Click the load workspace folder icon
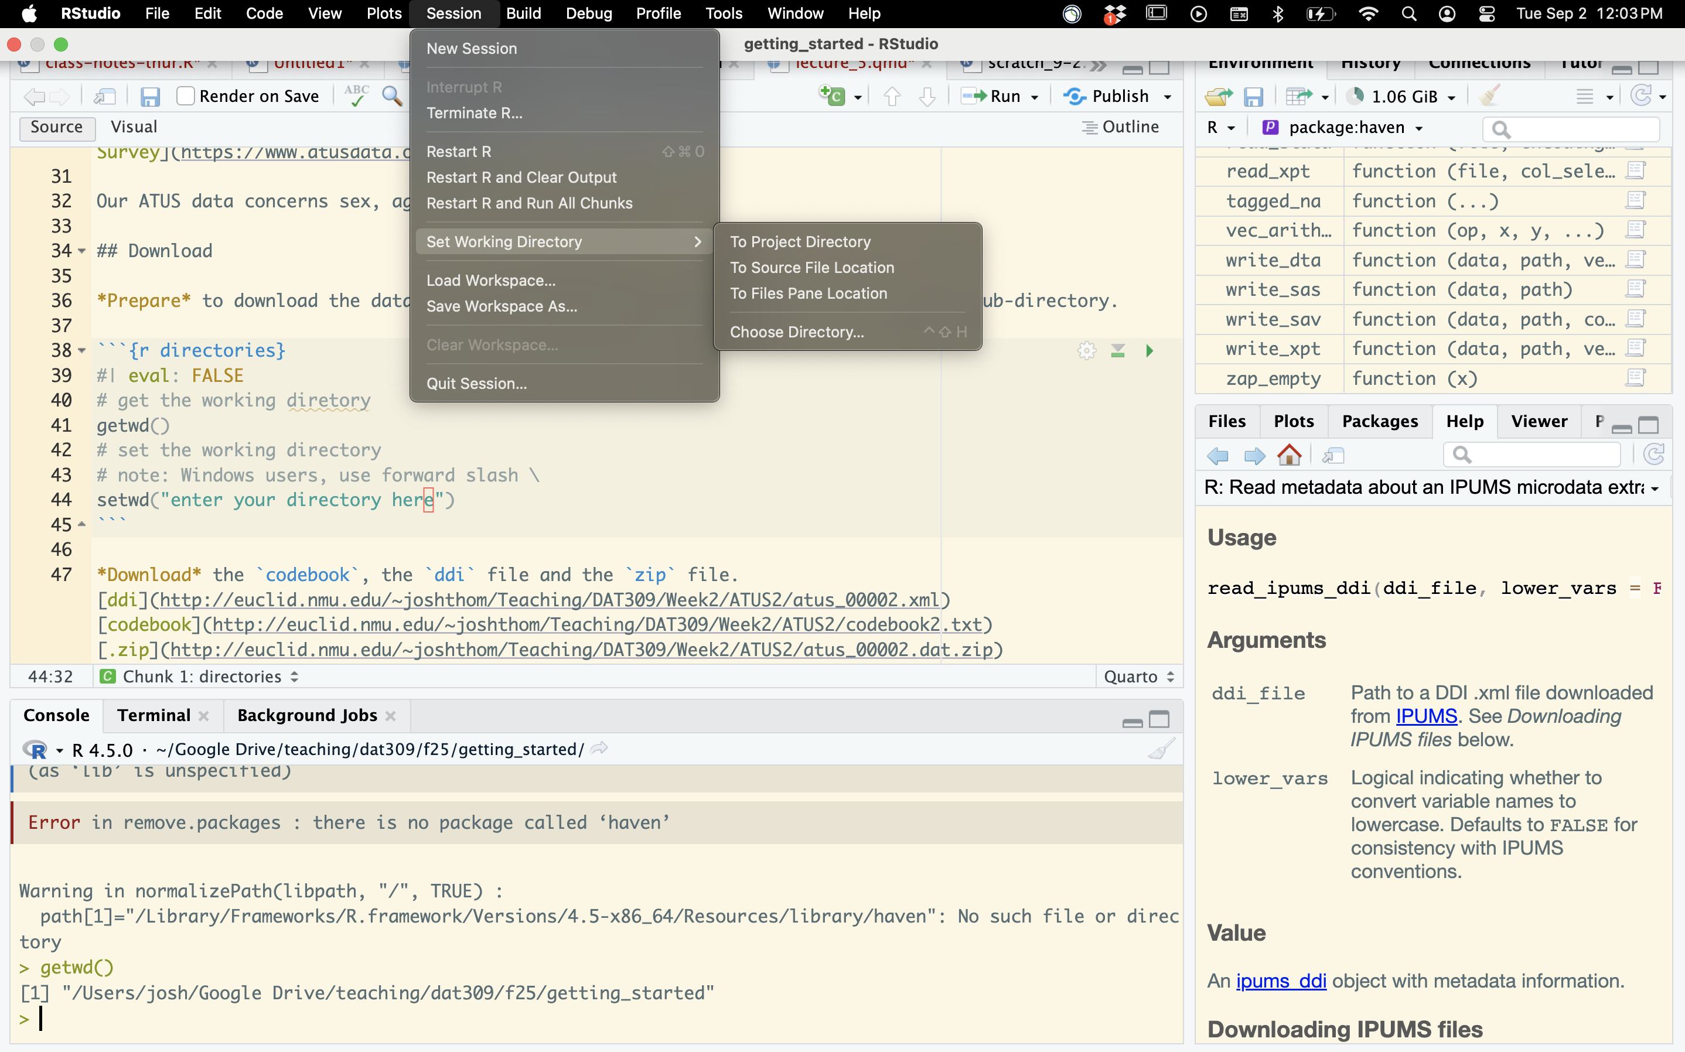 [1218, 97]
